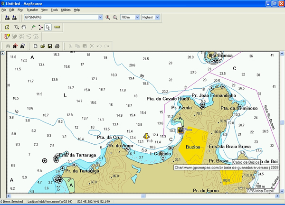Image resolution: width=285 pixels, height=205 pixels.
Task: Click the yellow anchor symbol on map
Action: (146, 136)
